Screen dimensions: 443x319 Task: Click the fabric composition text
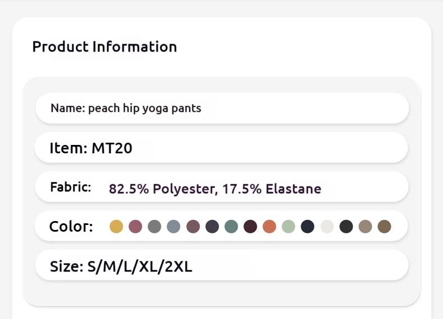[x=215, y=189]
